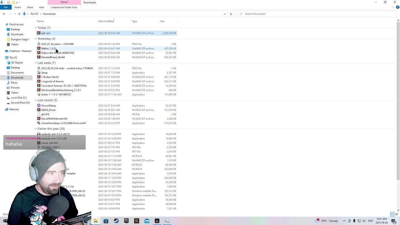Open the Compressed Folder Tools tab

[64, 7]
